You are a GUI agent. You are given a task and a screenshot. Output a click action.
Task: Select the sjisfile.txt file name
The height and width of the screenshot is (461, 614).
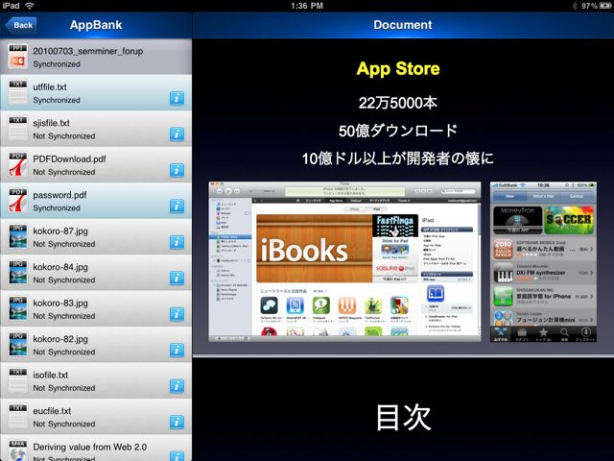pos(51,123)
